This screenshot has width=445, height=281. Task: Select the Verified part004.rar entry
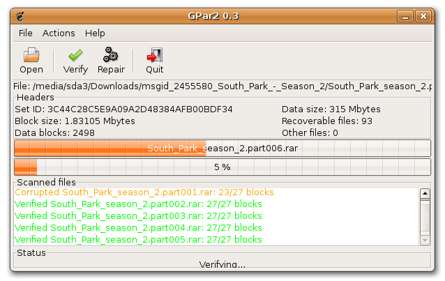point(138,228)
